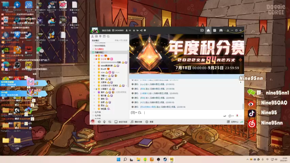The width and height of the screenshot is (290, 163).
Task: Open the channel avatar in YY header
Action: [x=95, y=30]
